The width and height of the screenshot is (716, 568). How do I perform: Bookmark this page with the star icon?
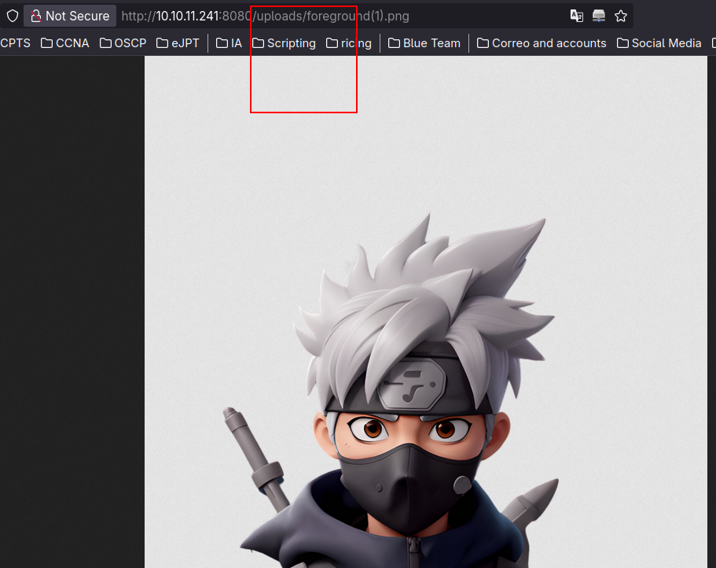[x=621, y=16]
